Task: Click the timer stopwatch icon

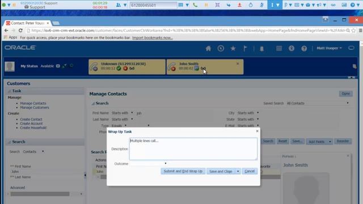Action: (x=251, y=5)
